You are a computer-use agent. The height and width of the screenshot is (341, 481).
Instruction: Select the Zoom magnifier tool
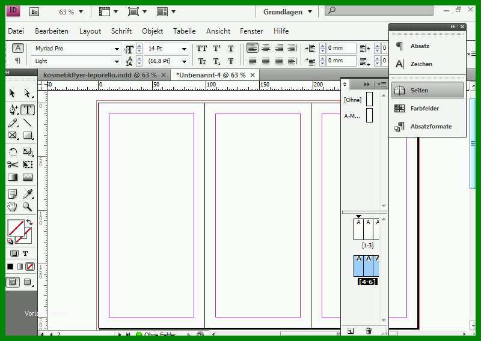27,207
